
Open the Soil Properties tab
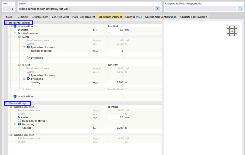(x=133, y=17)
